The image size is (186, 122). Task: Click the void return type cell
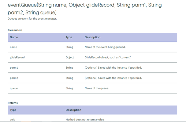point(13,120)
